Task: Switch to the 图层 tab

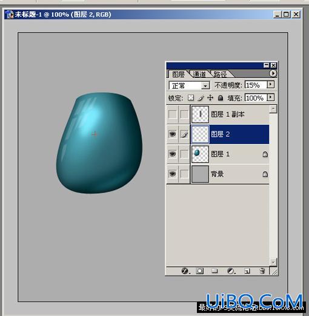Action: coord(178,74)
